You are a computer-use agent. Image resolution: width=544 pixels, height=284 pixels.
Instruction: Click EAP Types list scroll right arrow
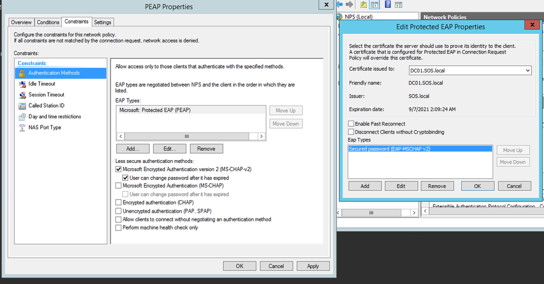261,136
